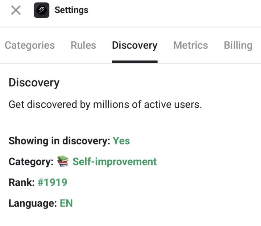Click the #1919 rank value
The height and width of the screenshot is (226, 261).
[x=52, y=182]
